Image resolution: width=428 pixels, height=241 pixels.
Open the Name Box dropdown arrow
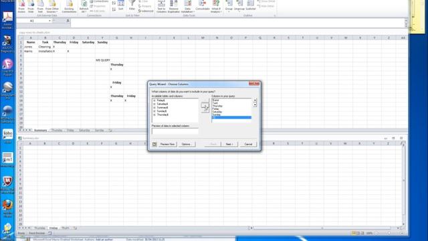coord(49,21)
